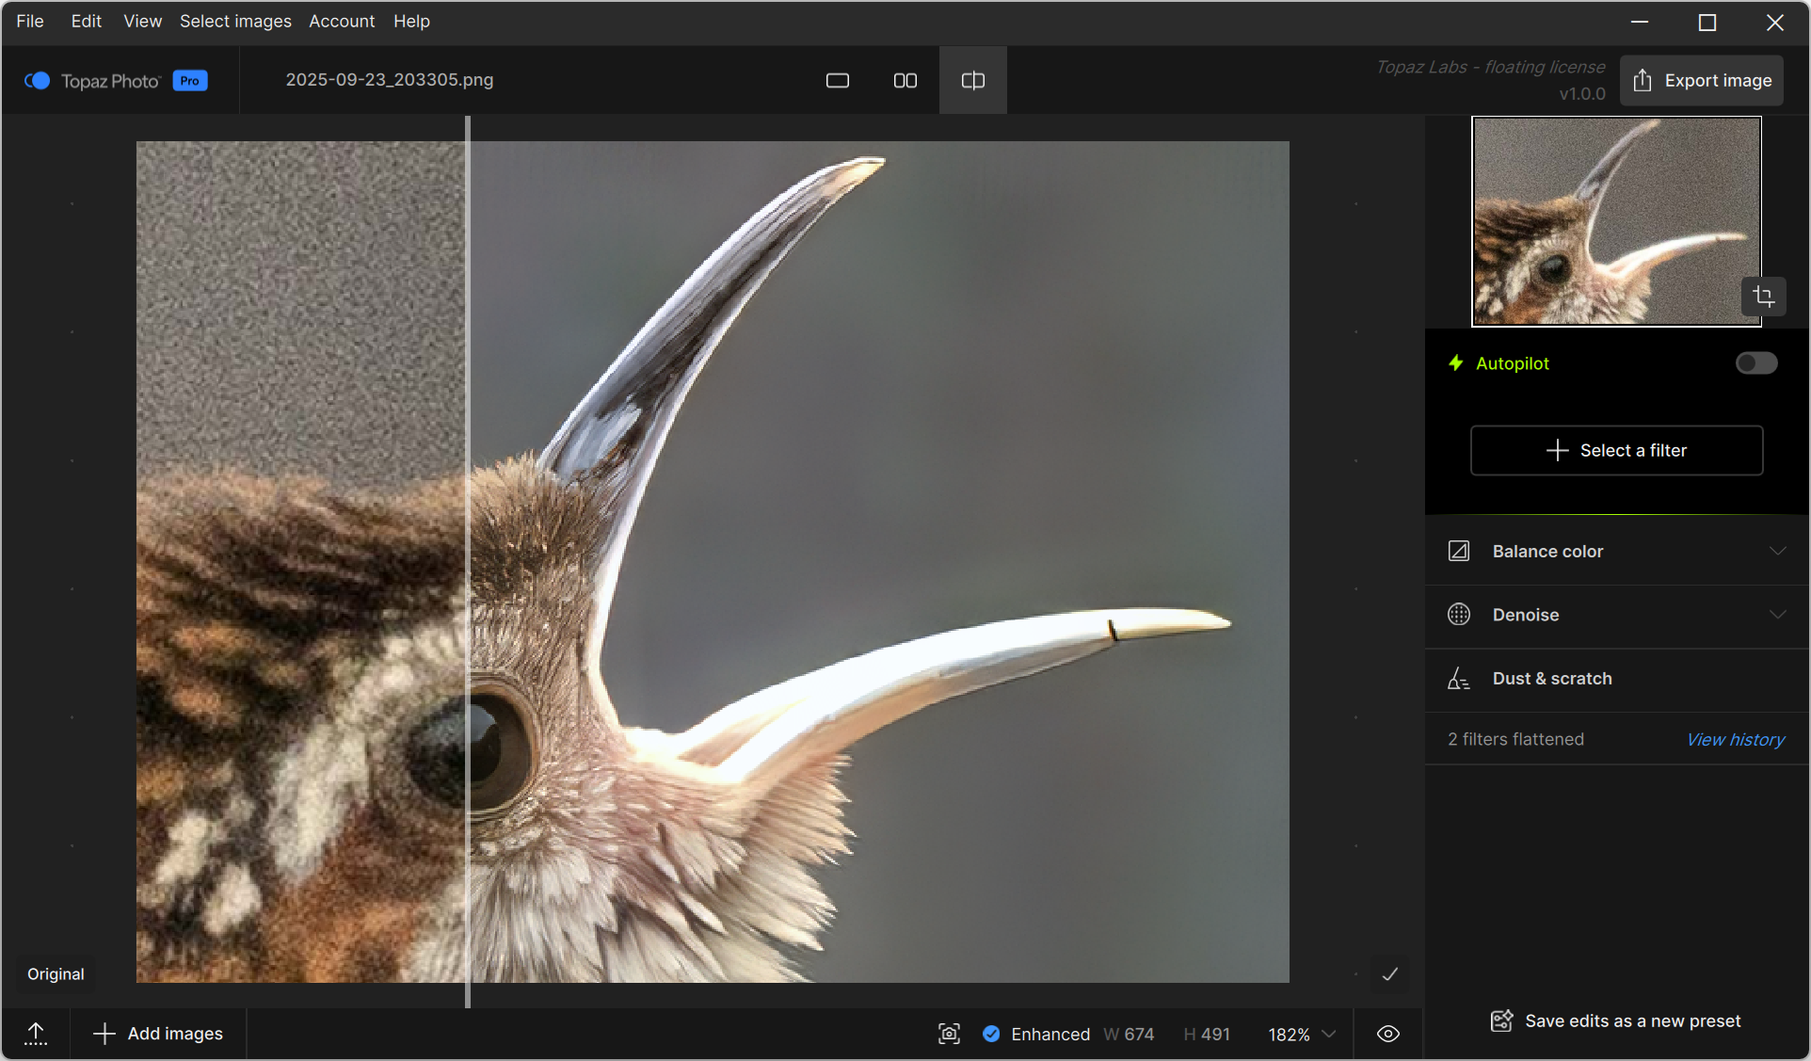This screenshot has height=1061, width=1811.
Task: Open the Account menu
Action: 342,21
